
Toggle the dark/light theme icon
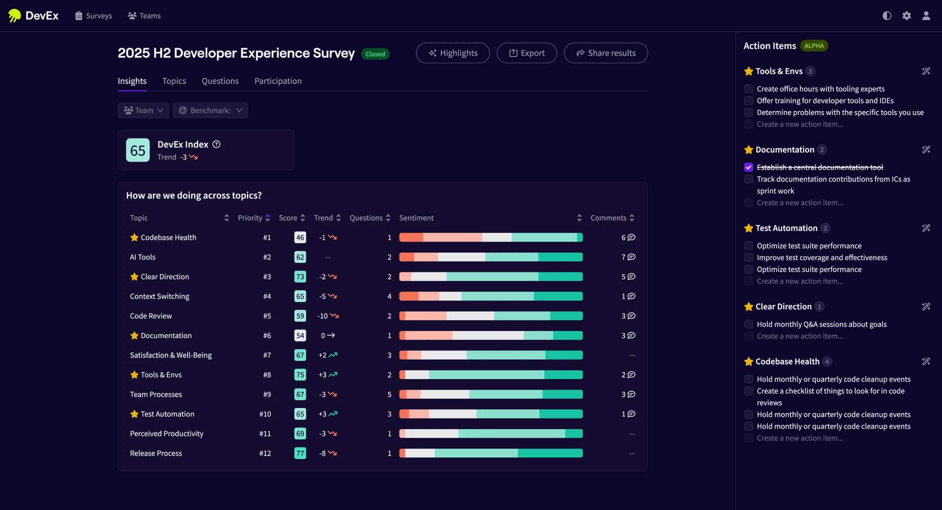887,16
